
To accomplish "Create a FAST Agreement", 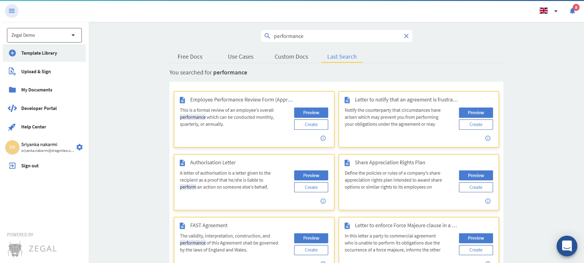I will tap(311, 250).
